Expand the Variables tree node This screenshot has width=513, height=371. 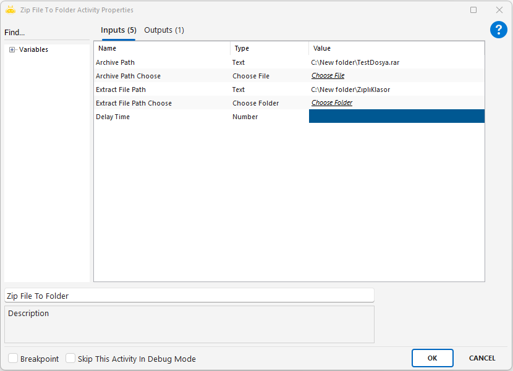pyautogui.click(x=12, y=50)
